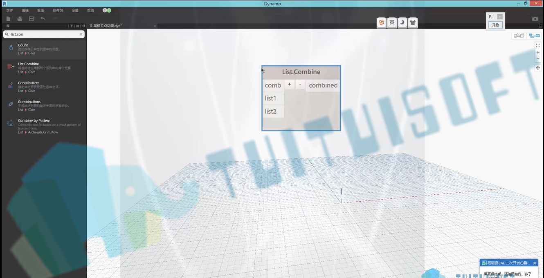Viewport: 544px width, 278px height.
Task: Click the pan mode arrows icon
Action: [x=538, y=68]
